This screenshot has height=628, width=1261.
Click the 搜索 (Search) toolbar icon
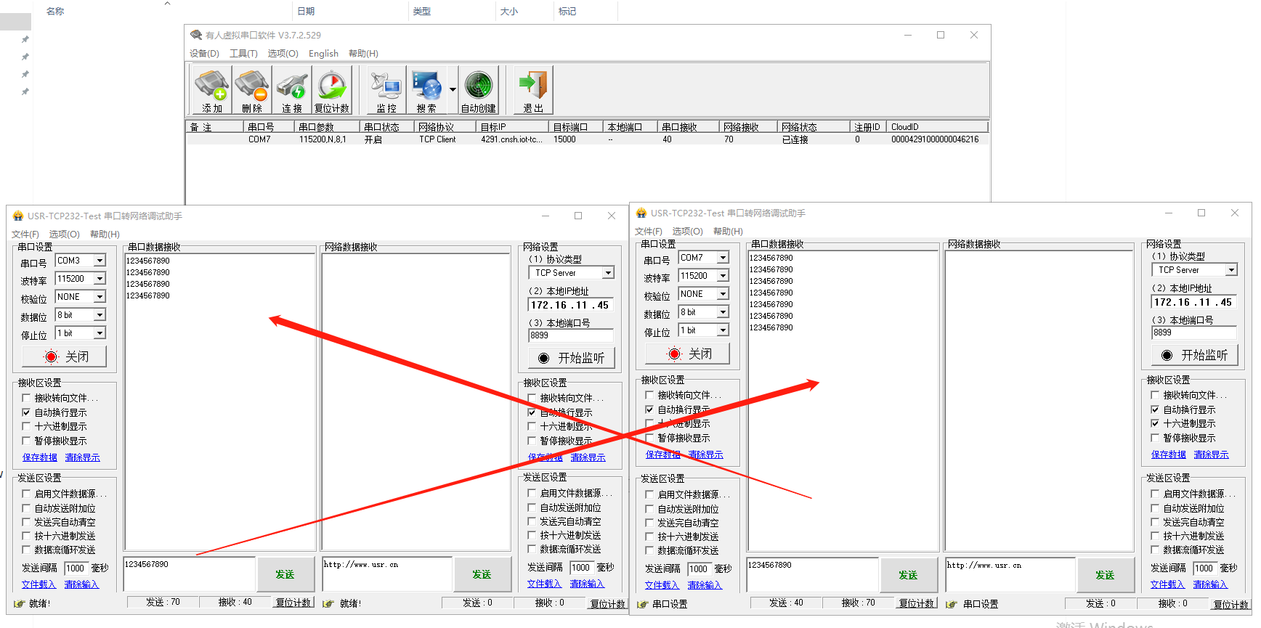(426, 90)
